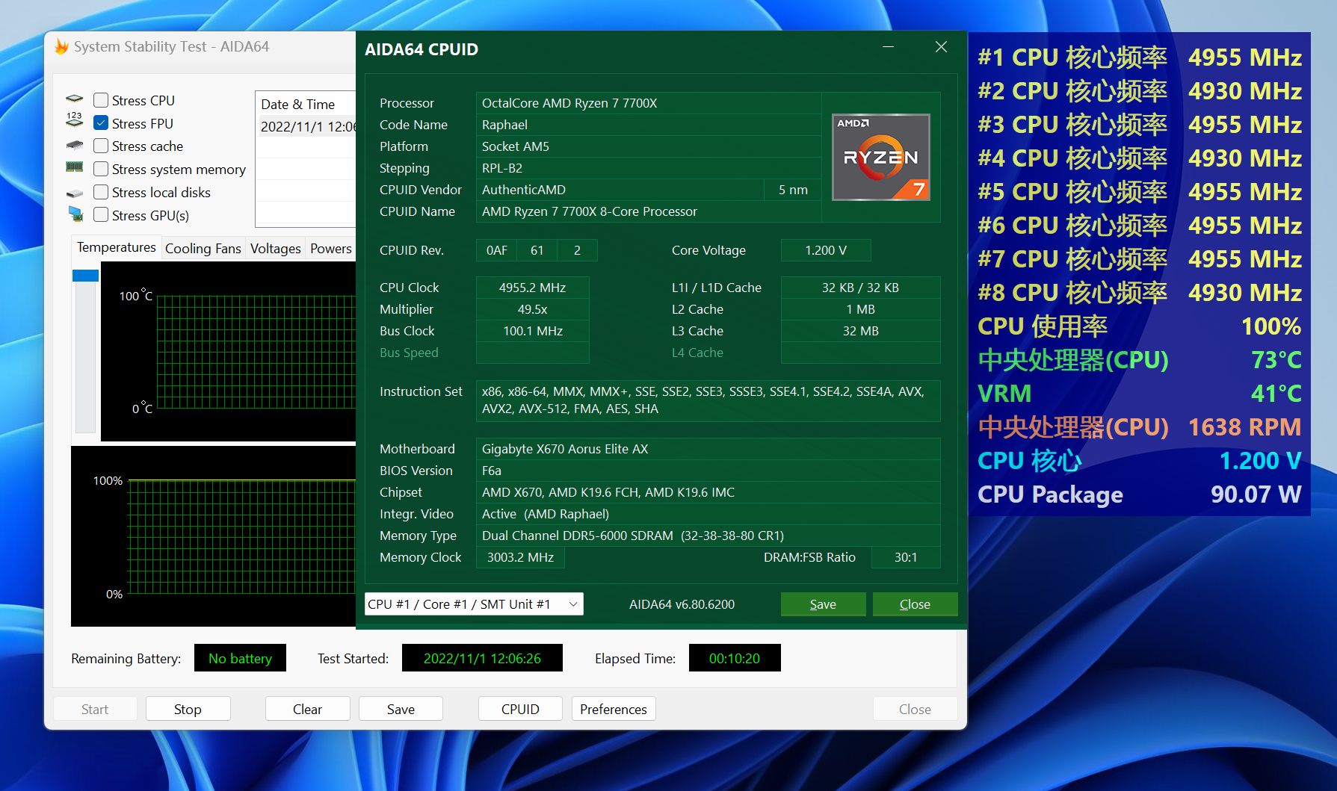Click the 1638 RPM fan overlay row
The image size is (1337, 791).
1140,427
